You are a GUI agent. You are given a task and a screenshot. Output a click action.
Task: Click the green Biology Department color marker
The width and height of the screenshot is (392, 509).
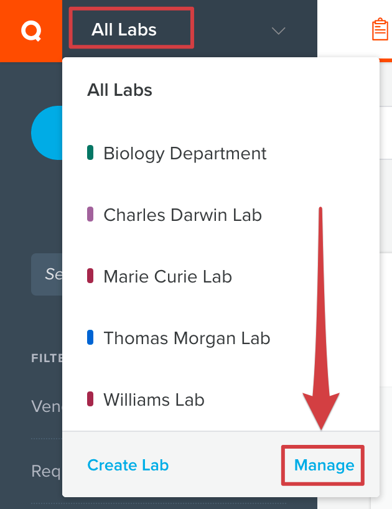pyautogui.click(x=90, y=152)
